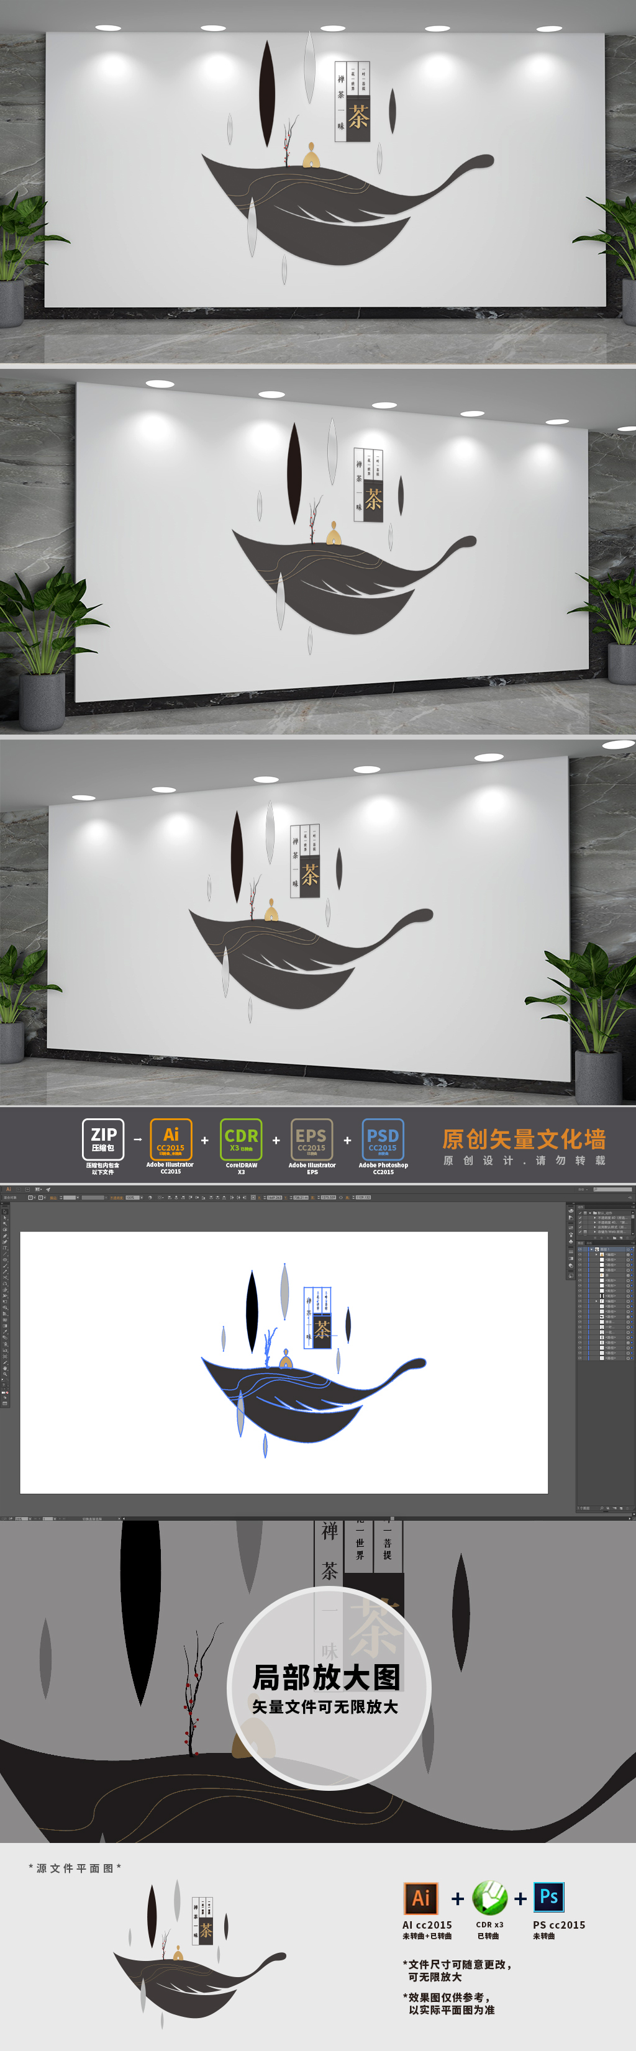
Task: Click the second angled wall mockup image
Action: (x=317, y=551)
